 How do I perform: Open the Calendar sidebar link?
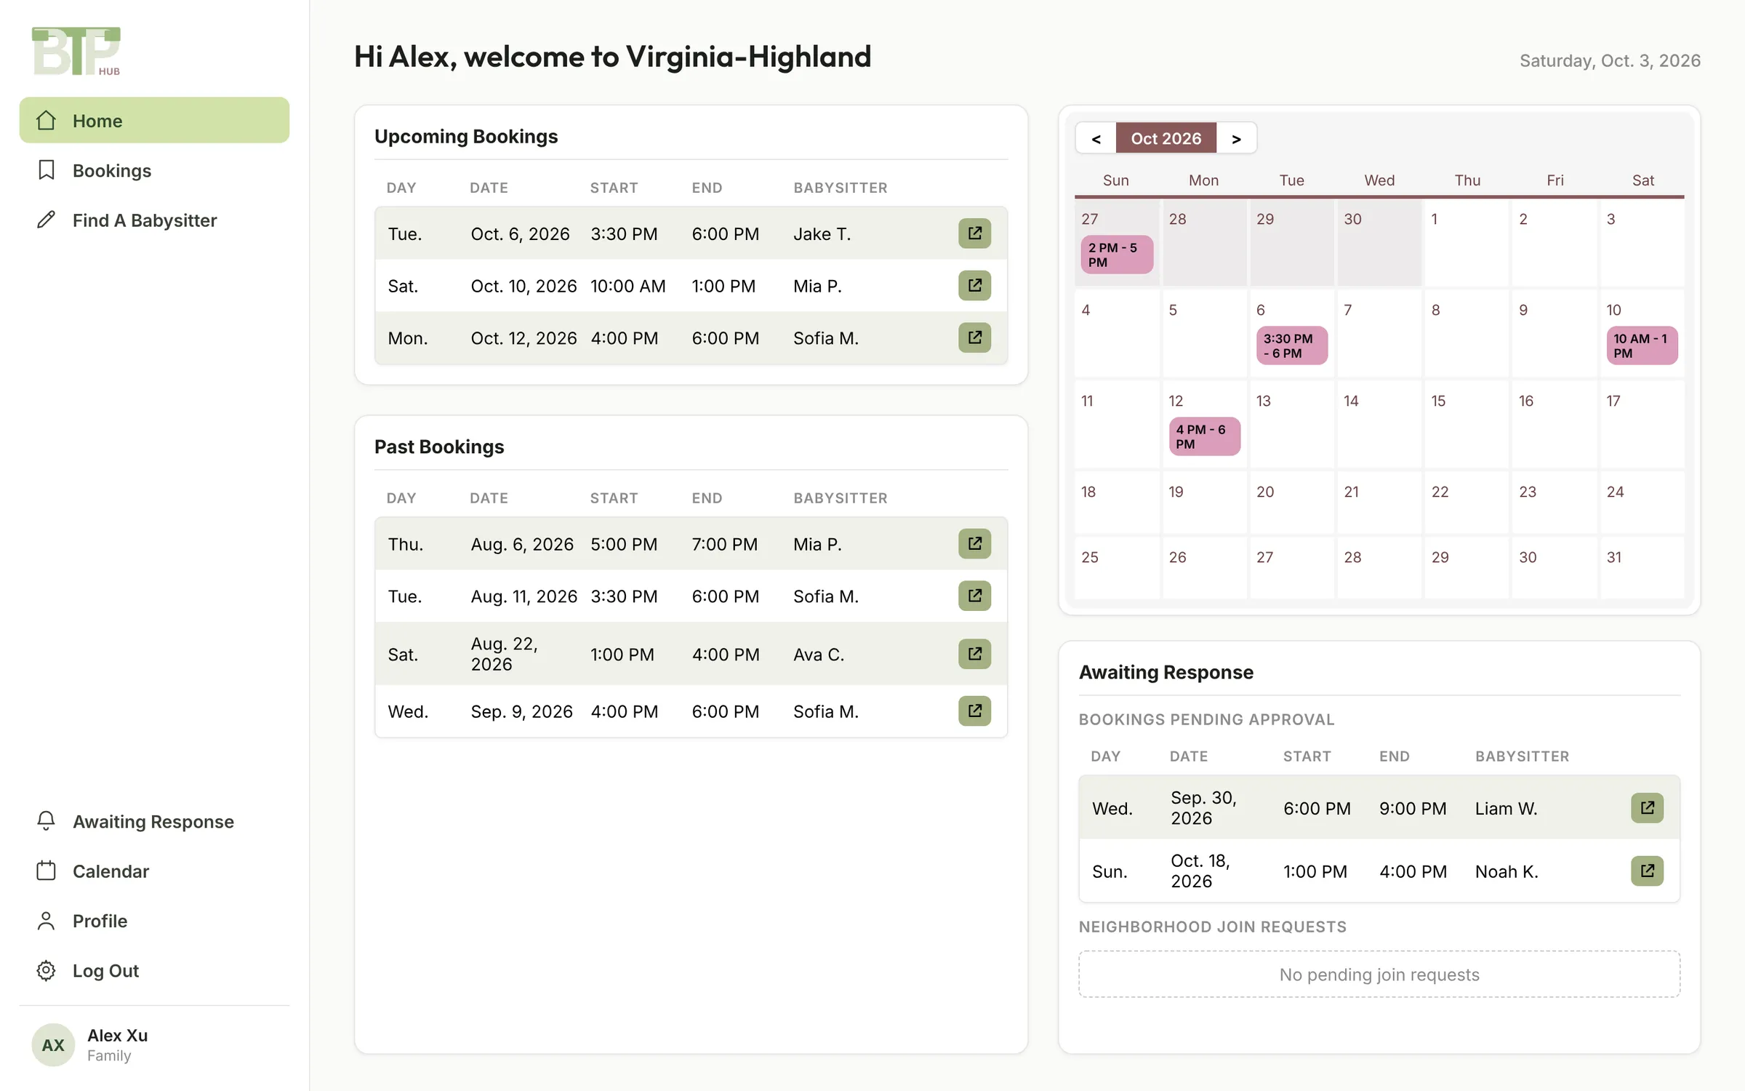click(154, 871)
